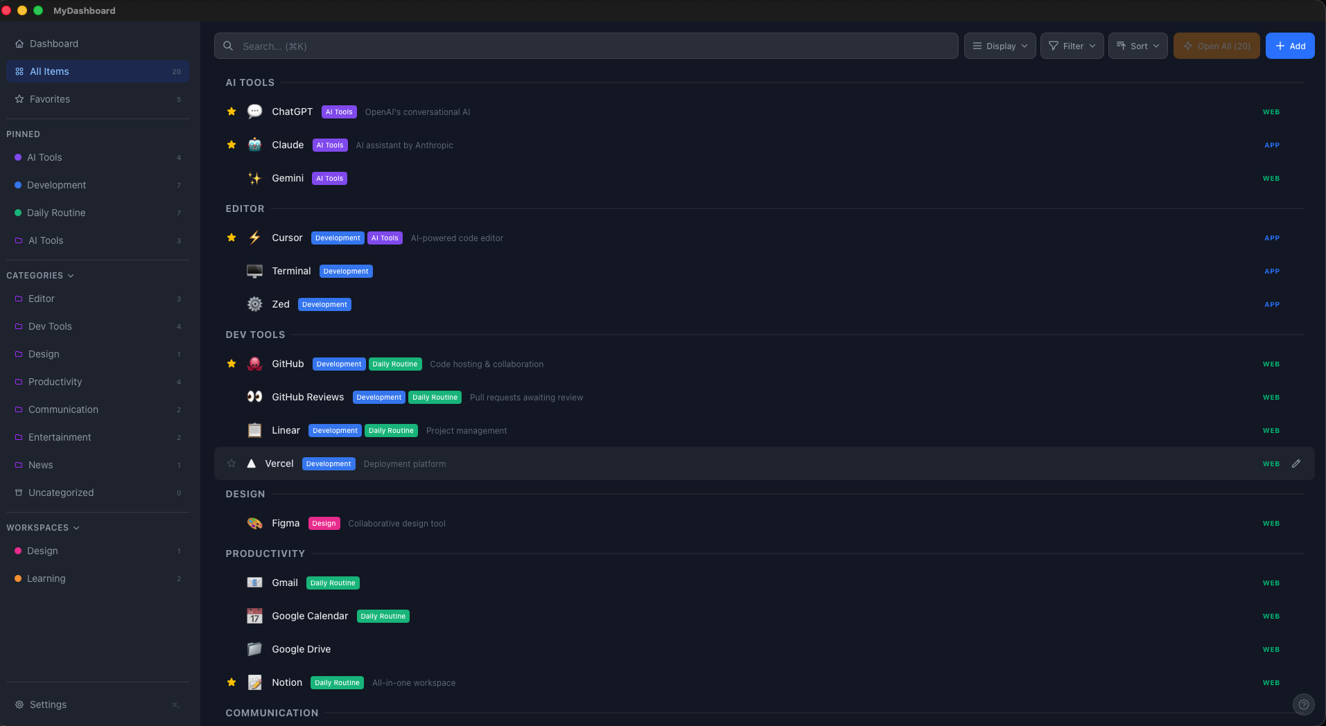Click the Google Calendar icon
The width and height of the screenshot is (1326, 726).
(254, 616)
